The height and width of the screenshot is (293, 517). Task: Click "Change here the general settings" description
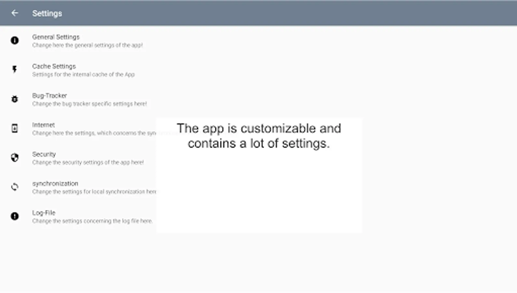click(x=87, y=45)
